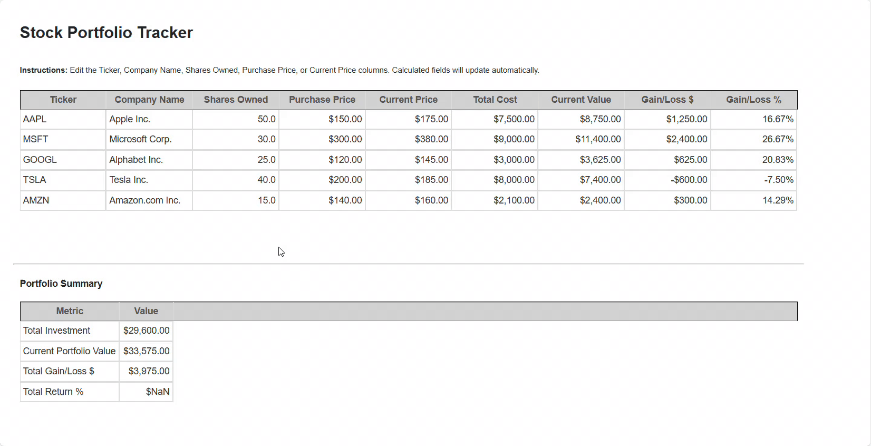
Task: Edit Tesla's shares owned value 40.0
Action: (236, 180)
